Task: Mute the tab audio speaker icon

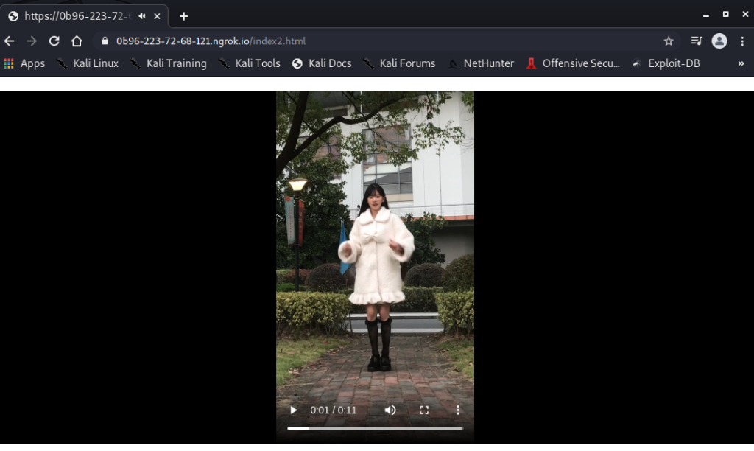Action: coord(142,16)
